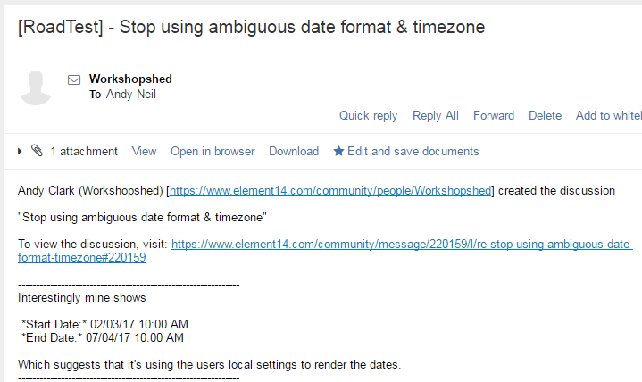Open the Workshopshed community profile link
The height and width of the screenshot is (382, 642).
pyautogui.click(x=330, y=190)
